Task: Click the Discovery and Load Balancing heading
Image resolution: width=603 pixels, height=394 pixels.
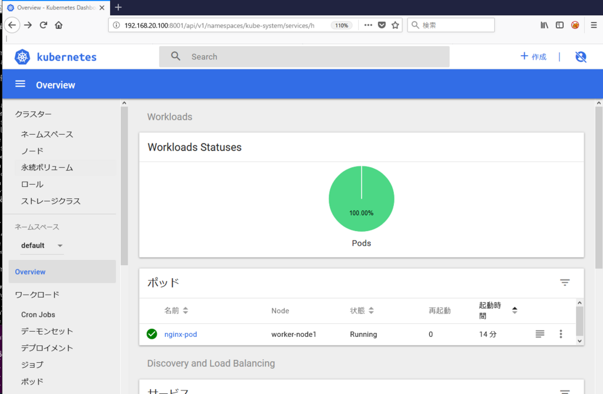Action: (211, 363)
